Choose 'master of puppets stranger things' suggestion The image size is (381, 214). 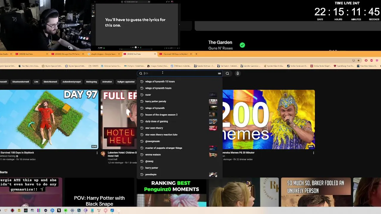pos(179,148)
